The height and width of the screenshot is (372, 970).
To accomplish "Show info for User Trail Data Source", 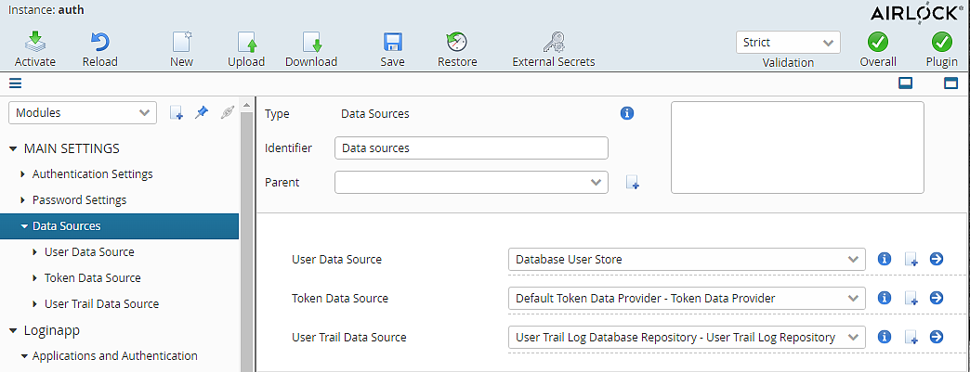I will pyautogui.click(x=885, y=337).
